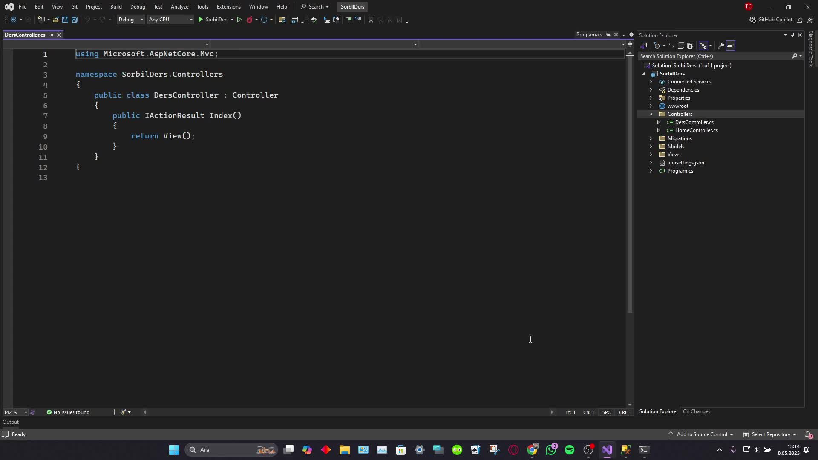Click the Save All toolbar icon
The width and height of the screenshot is (818, 460).
(74, 20)
